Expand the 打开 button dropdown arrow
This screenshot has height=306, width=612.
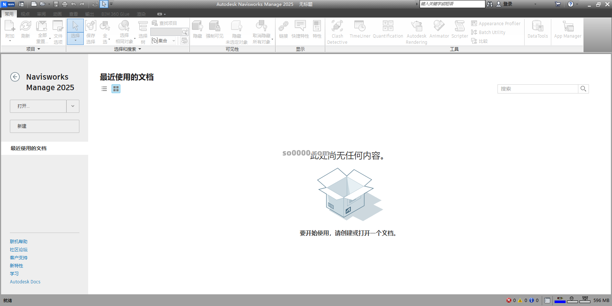point(73,106)
